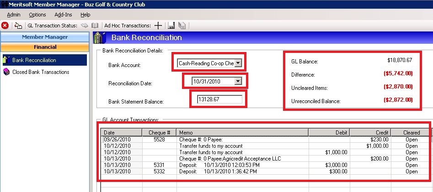This screenshot has height=192, width=433.
Task: Click the 12:03:53 PM deposit memo
Action: click(219, 165)
